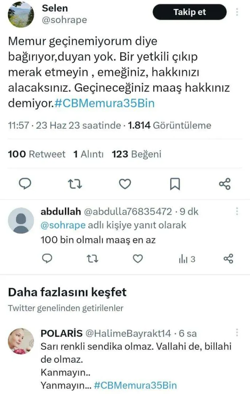View the 123 Beğeni likes list
250x394 pixels.
(x=136, y=154)
